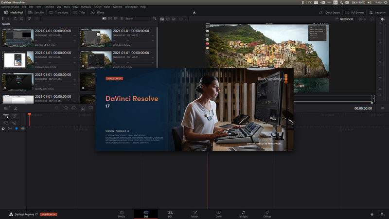Screen dimensions: 389x219
Task: Click the Append to timeline icon
Action: [66, 108]
